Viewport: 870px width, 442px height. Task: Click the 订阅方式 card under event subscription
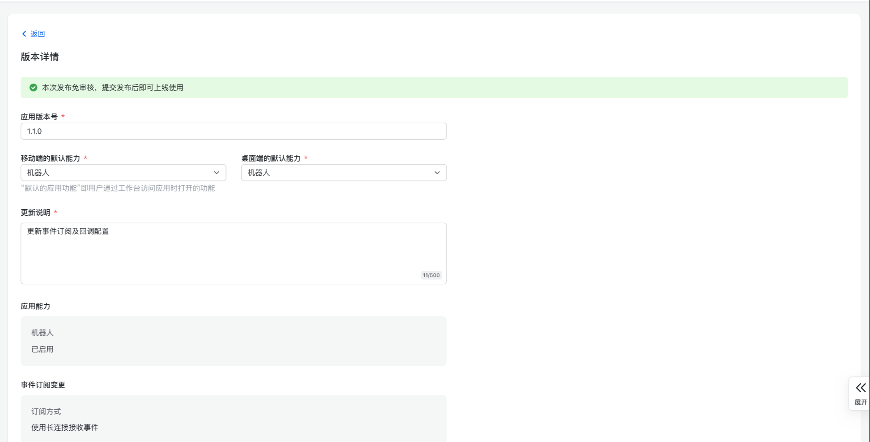(233, 419)
